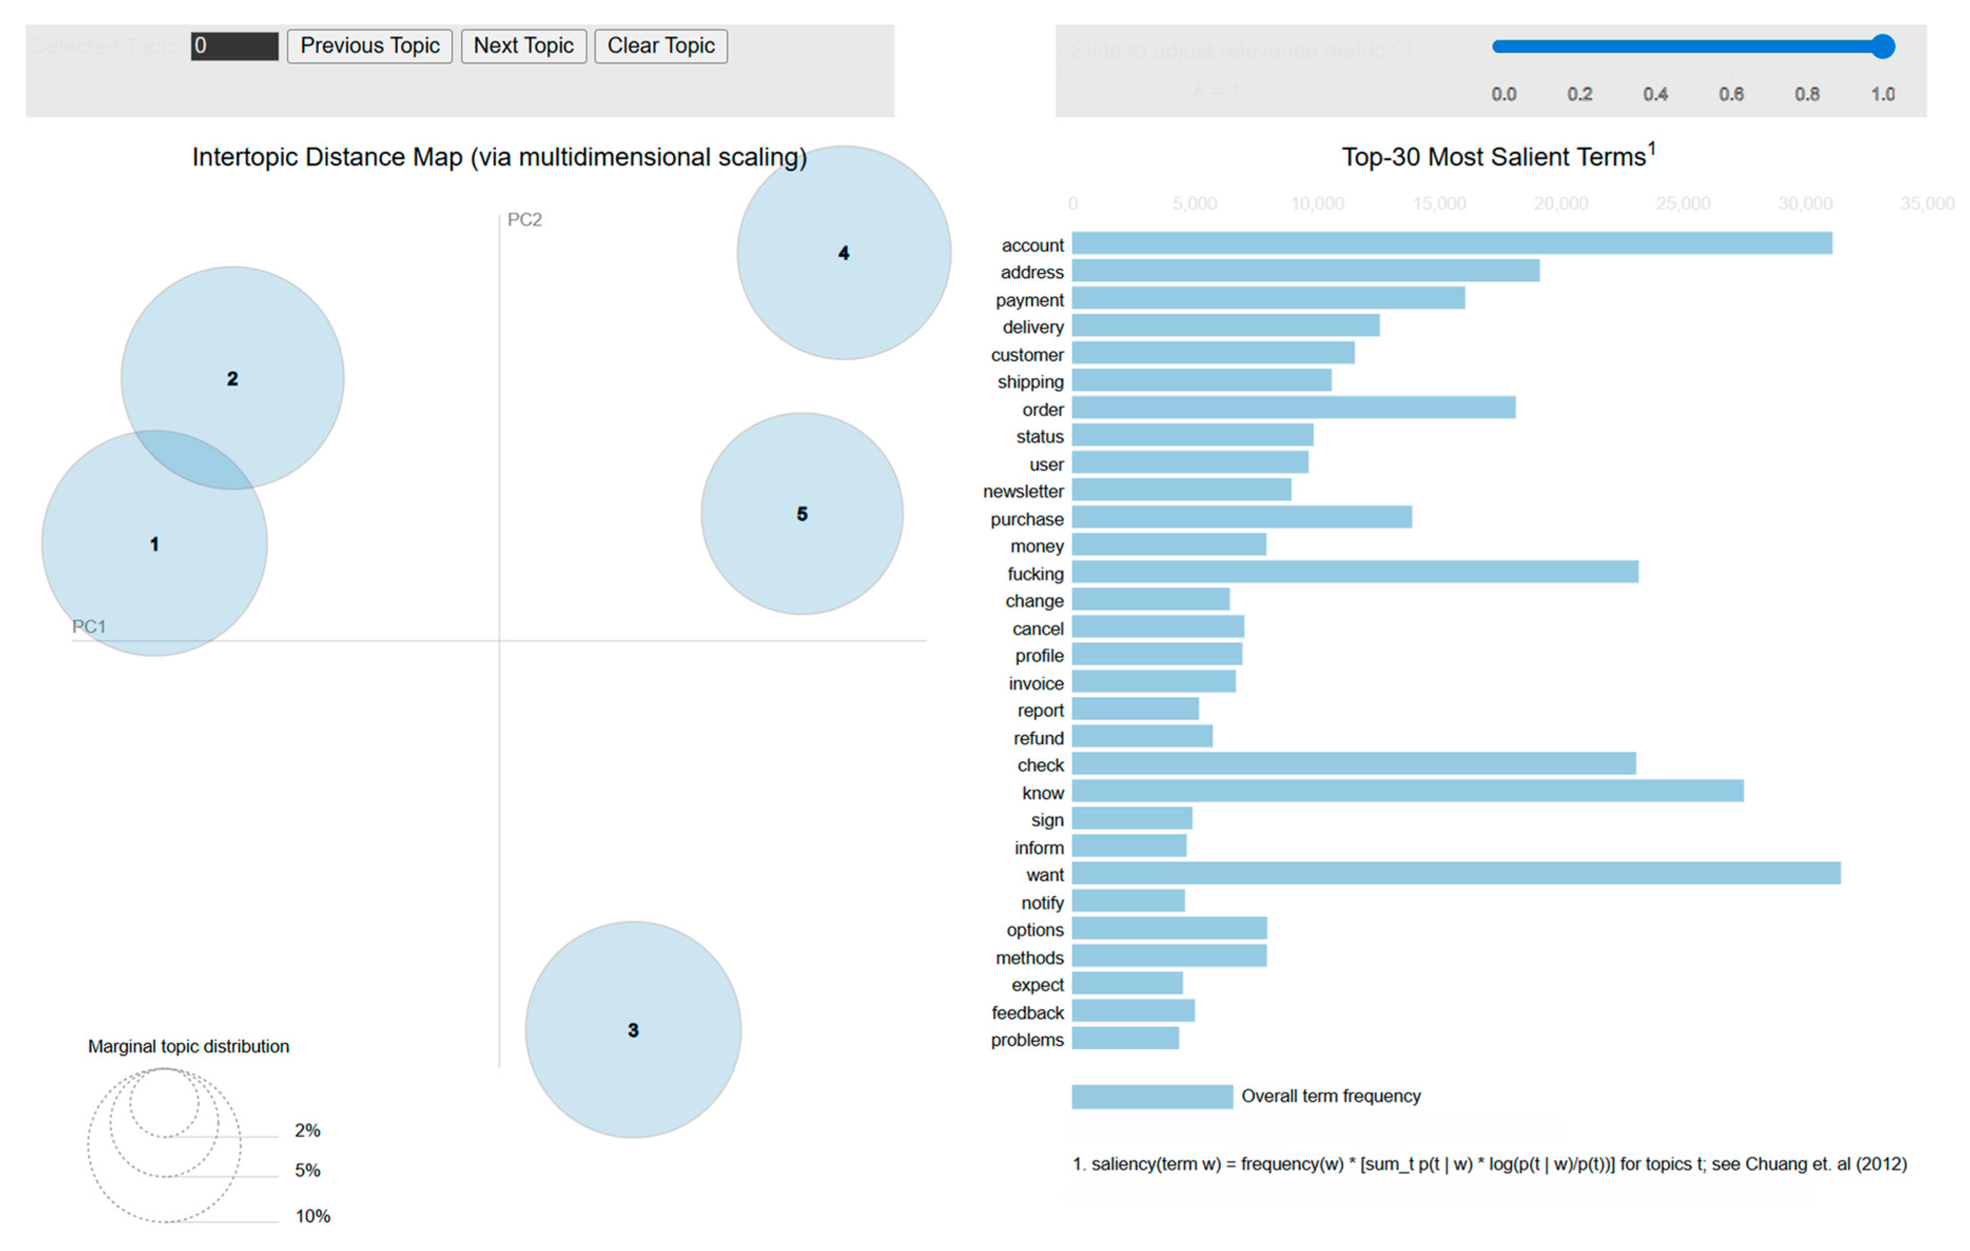Select the 'newsletter' term label

(1023, 491)
